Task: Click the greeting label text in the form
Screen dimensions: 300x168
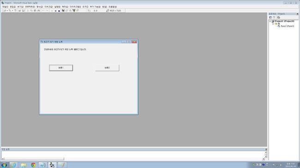Action: point(65,49)
